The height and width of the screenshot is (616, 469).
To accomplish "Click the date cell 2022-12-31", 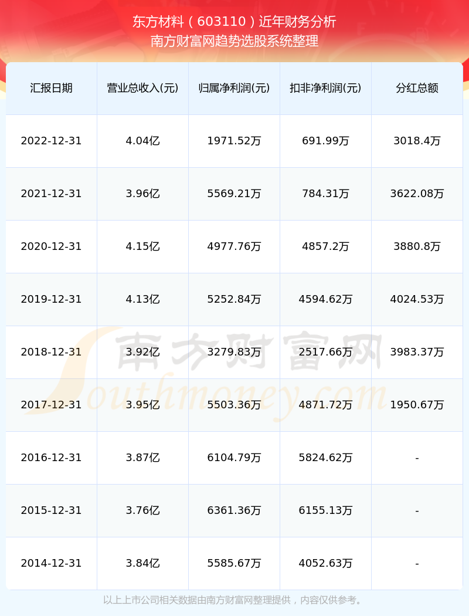I will [52, 141].
